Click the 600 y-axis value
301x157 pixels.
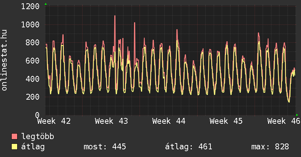pos(33,61)
